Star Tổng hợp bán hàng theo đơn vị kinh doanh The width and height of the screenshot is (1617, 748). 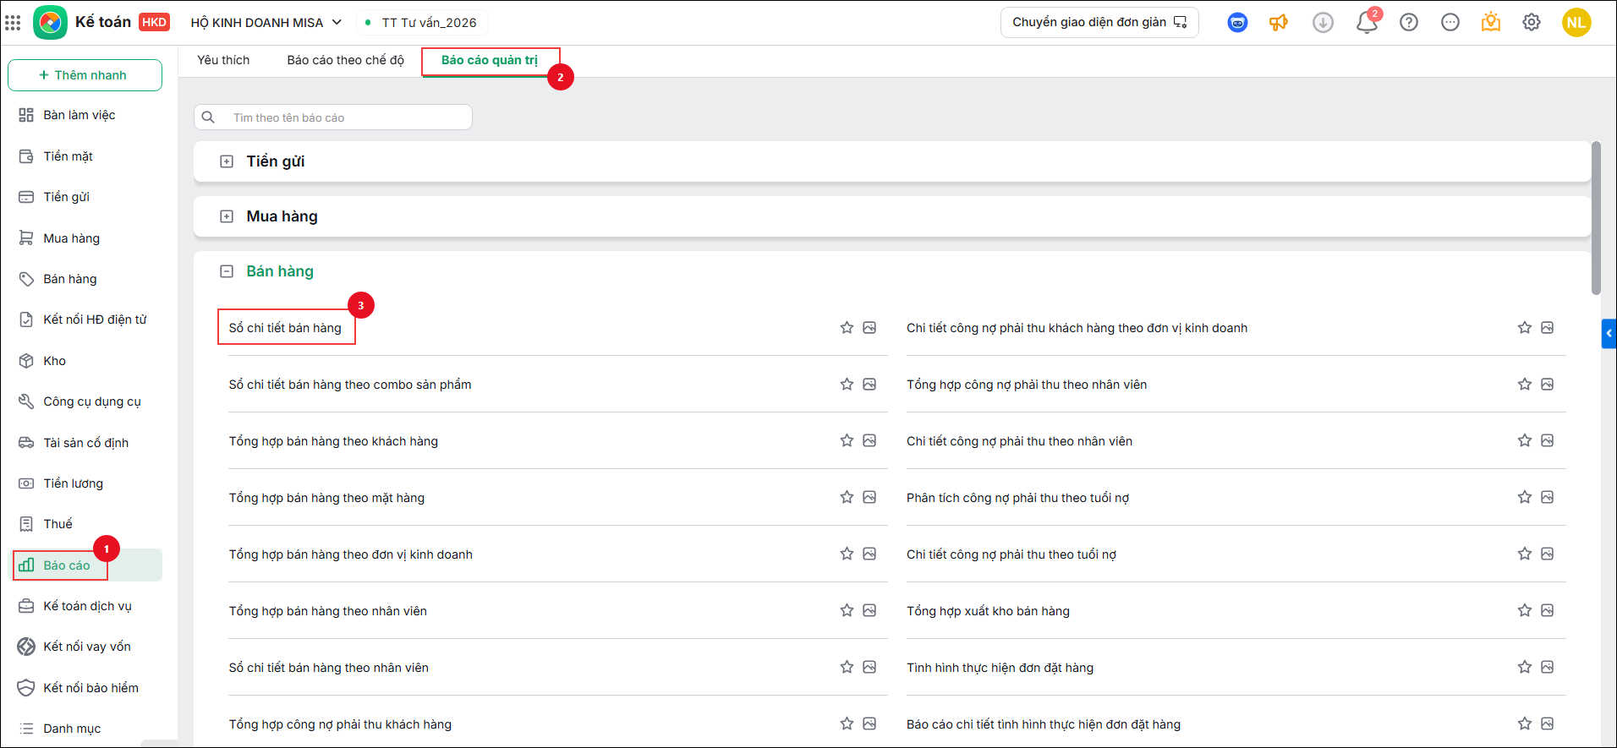(x=847, y=554)
